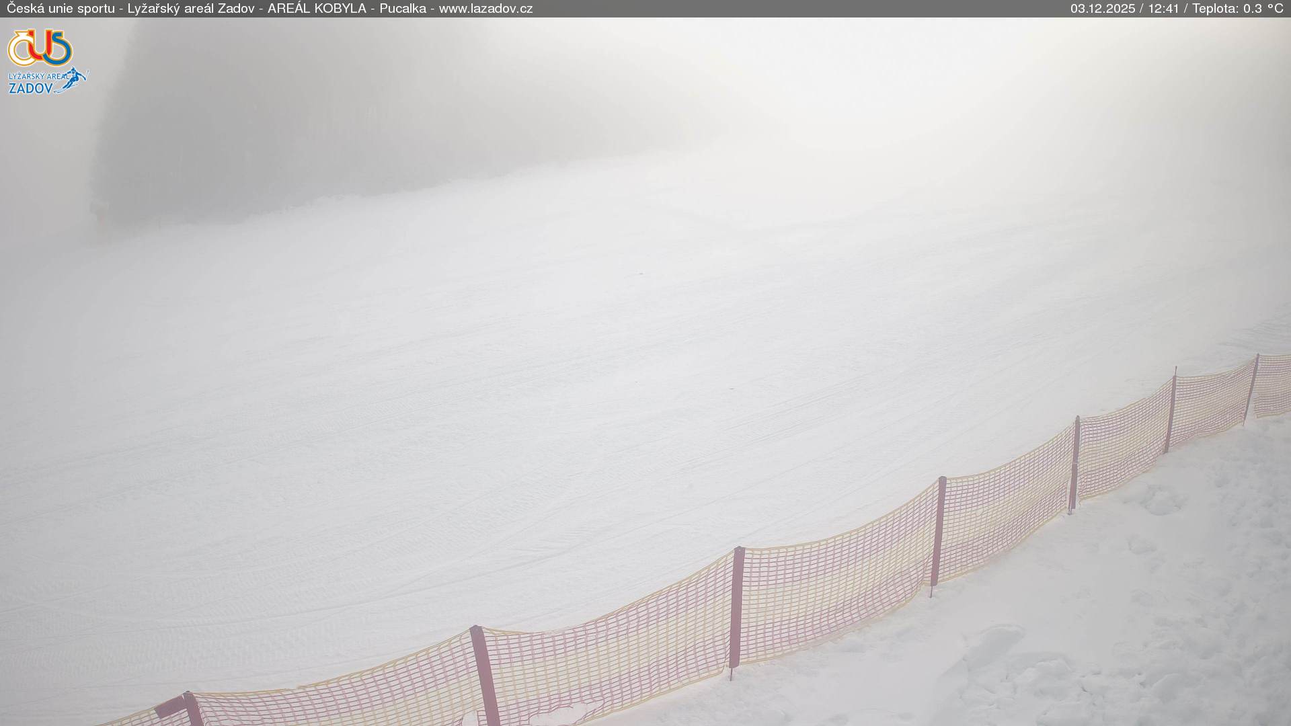Click the farthest fence post upper right
Viewport: 1291px width, 726px height.
coord(1251,389)
